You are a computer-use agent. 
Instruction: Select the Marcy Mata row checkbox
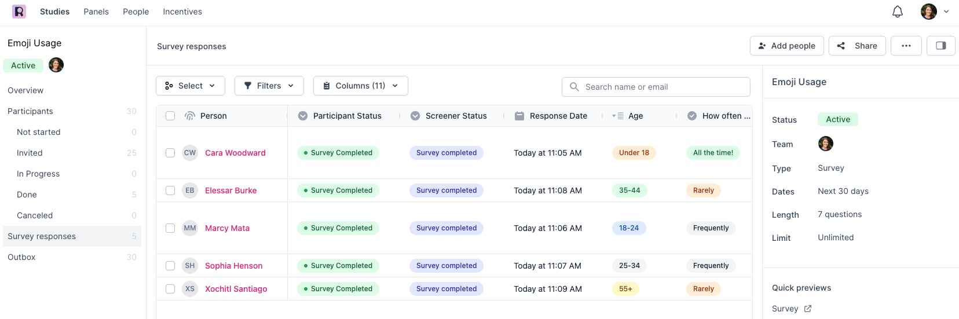[170, 228]
